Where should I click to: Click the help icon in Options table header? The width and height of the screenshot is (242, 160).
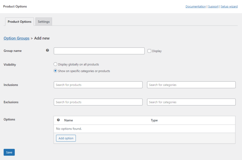coord(58,120)
